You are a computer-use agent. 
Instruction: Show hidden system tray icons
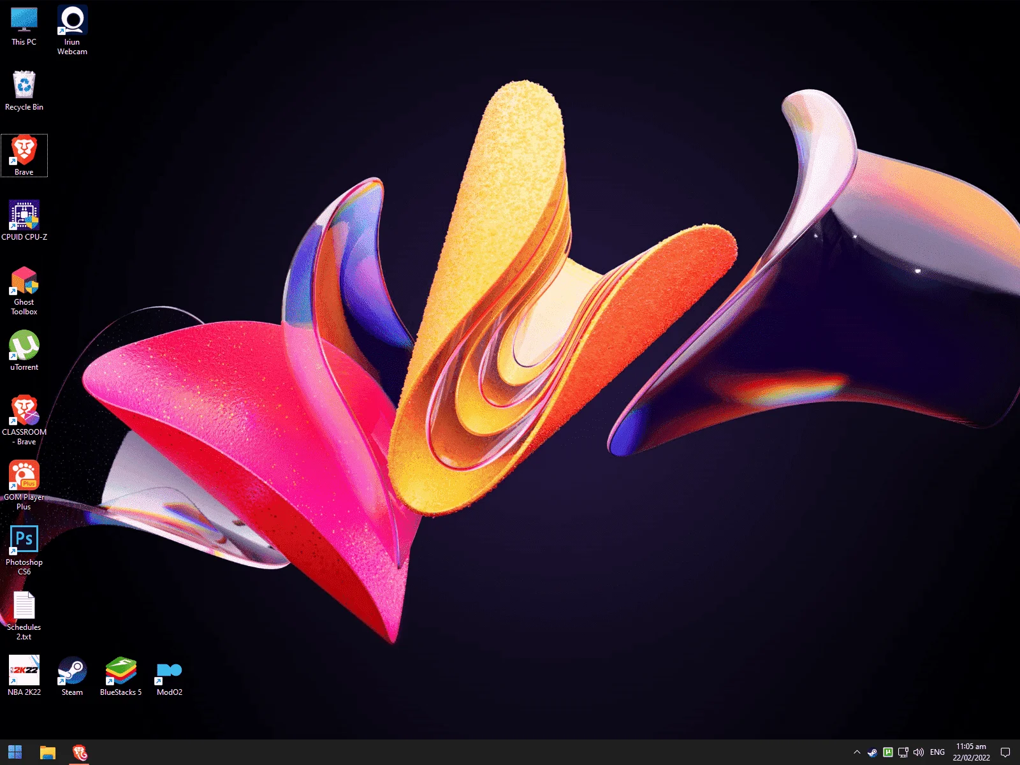pos(857,752)
